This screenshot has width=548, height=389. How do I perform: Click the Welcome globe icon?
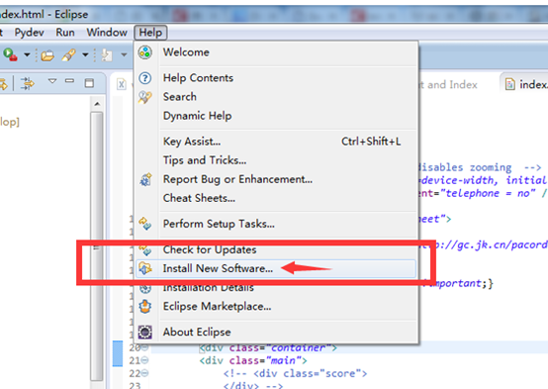(x=145, y=52)
